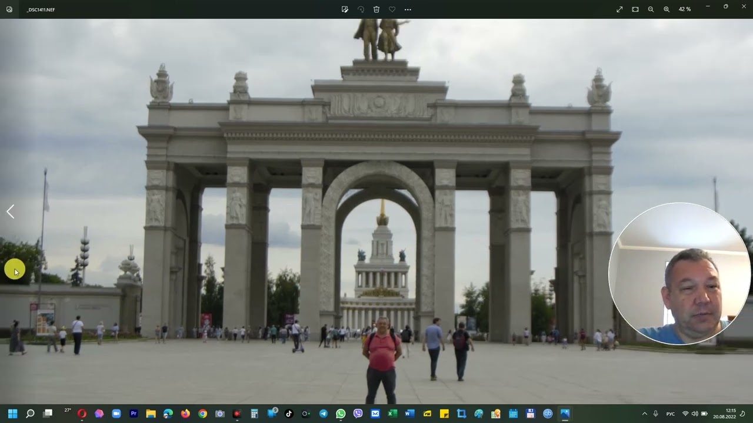This screenshot has width=753, height=423.
Task: Open Calculator from the taskbar
Action: point(254,414)
